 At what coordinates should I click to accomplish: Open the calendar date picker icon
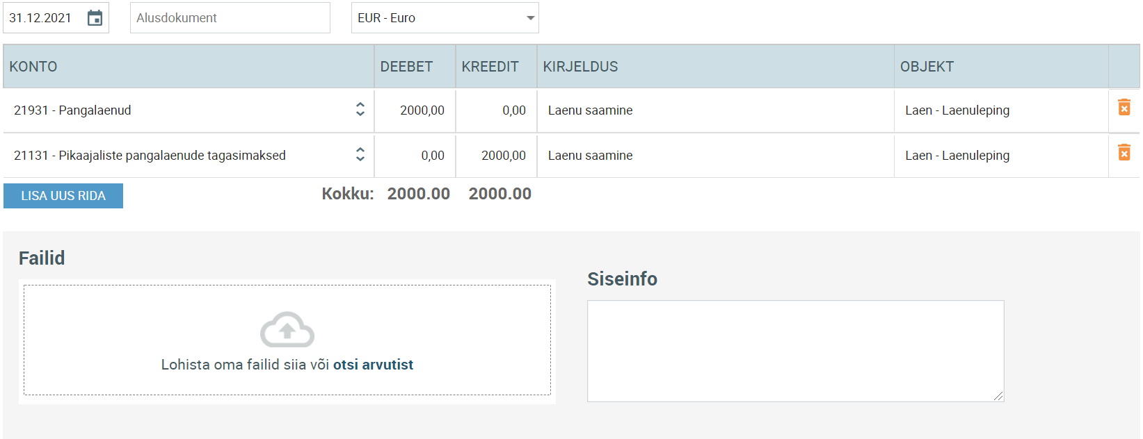95,18
